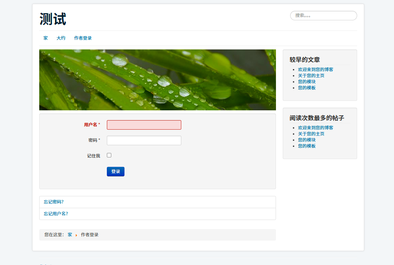This screenshot has height=265, width=394.
Task: Open the 家 menu item
Action: 46,38
